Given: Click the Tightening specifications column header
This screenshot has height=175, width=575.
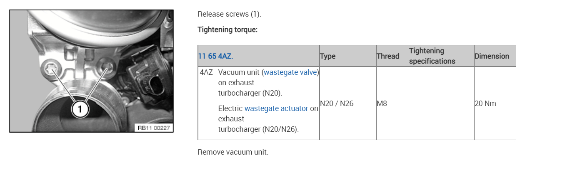Looking at the screenshot, I should (x=432, y=56).
